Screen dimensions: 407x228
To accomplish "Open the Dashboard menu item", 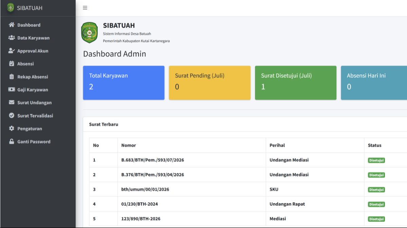I will click(x=38, y=25).
